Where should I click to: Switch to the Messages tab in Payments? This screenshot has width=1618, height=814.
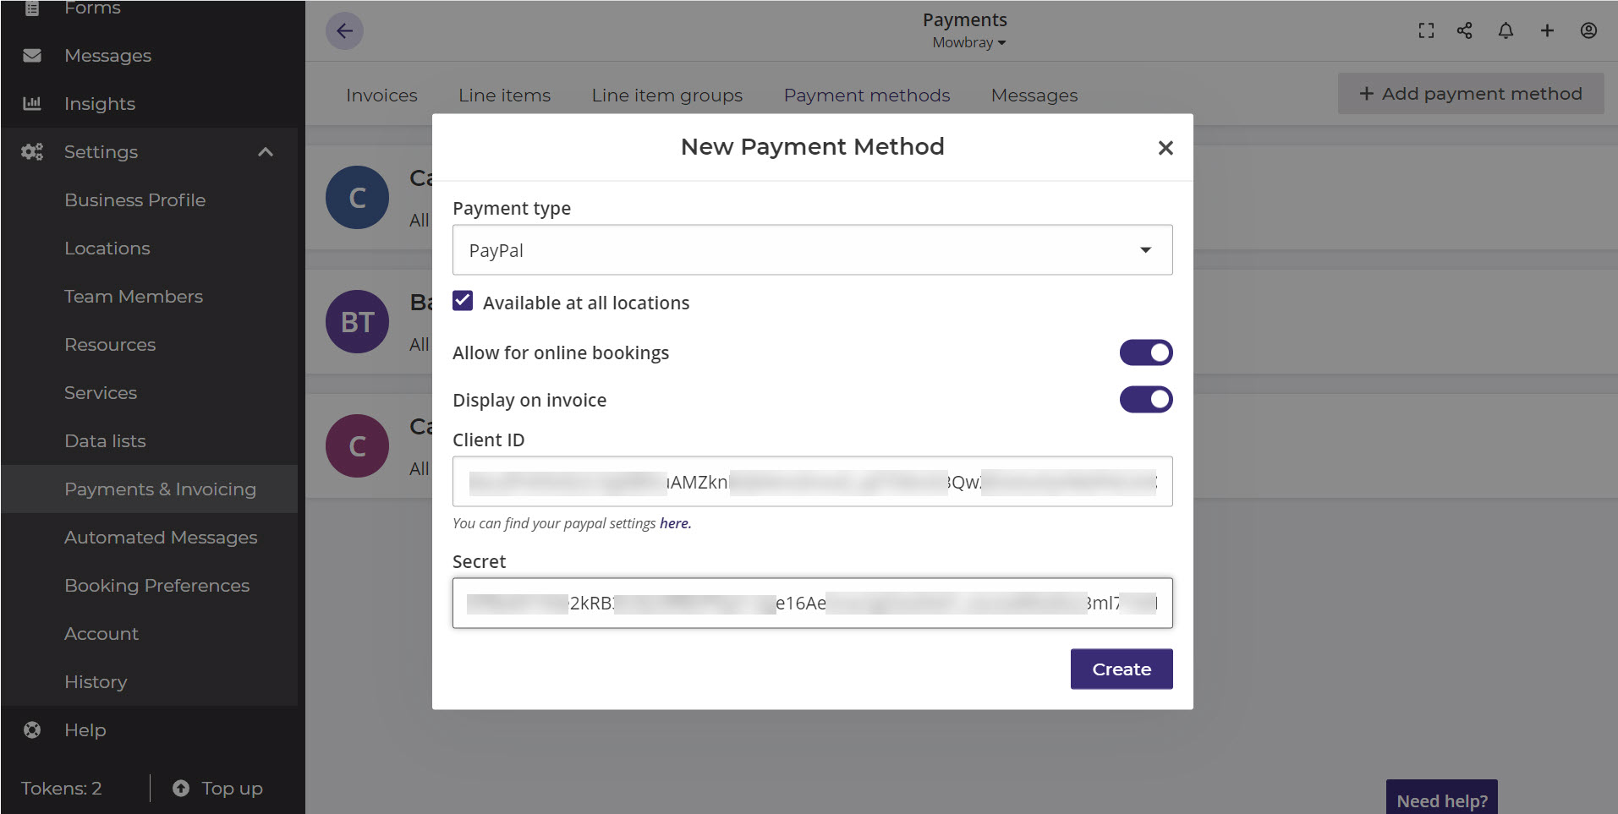(1034, 96)
